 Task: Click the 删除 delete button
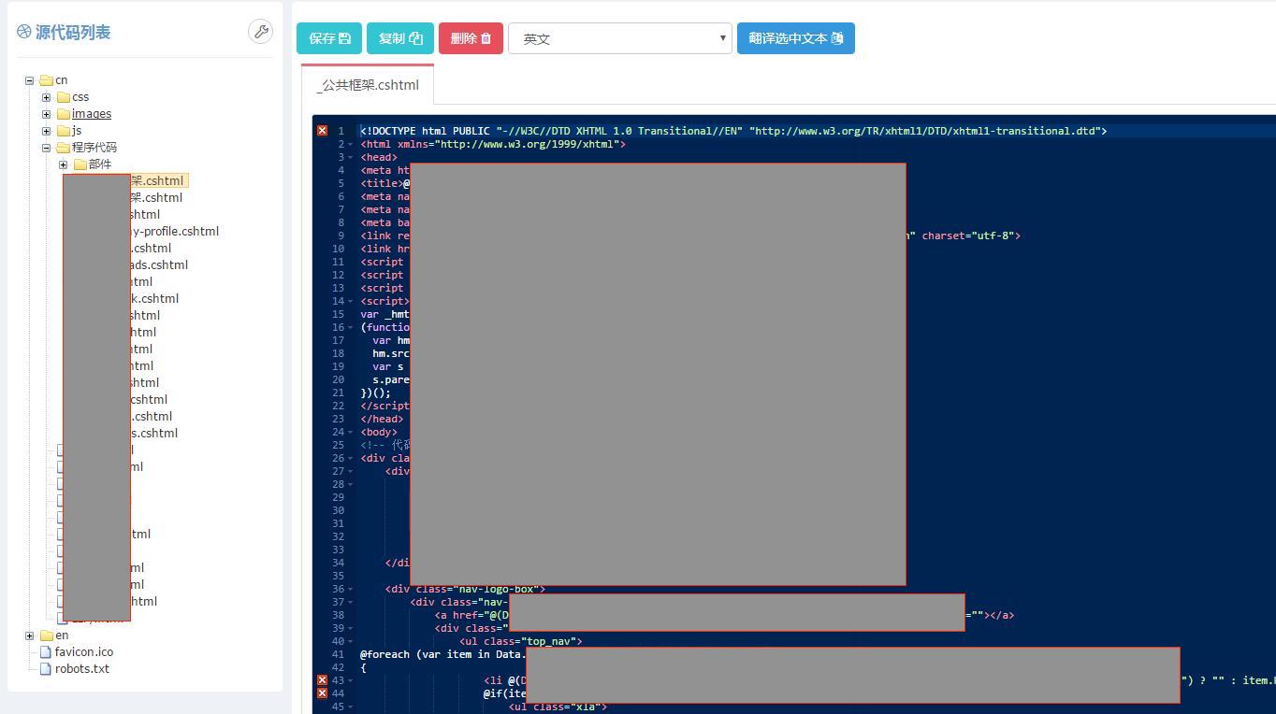[x=471, y=38]
